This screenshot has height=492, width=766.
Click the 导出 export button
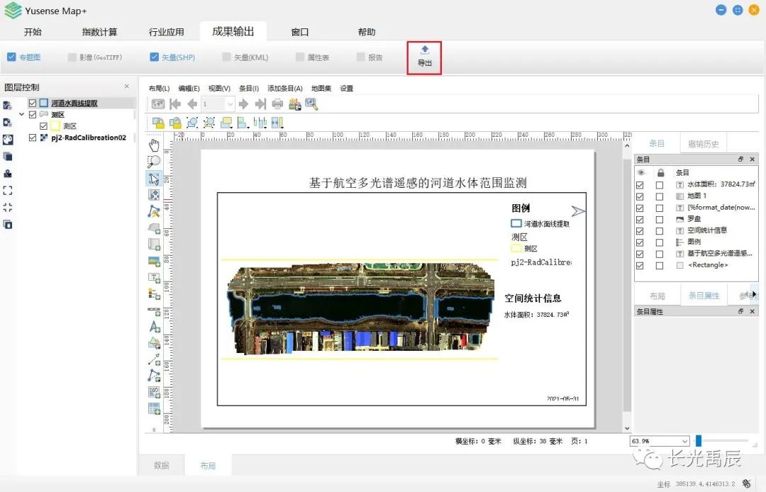[424, 57]
